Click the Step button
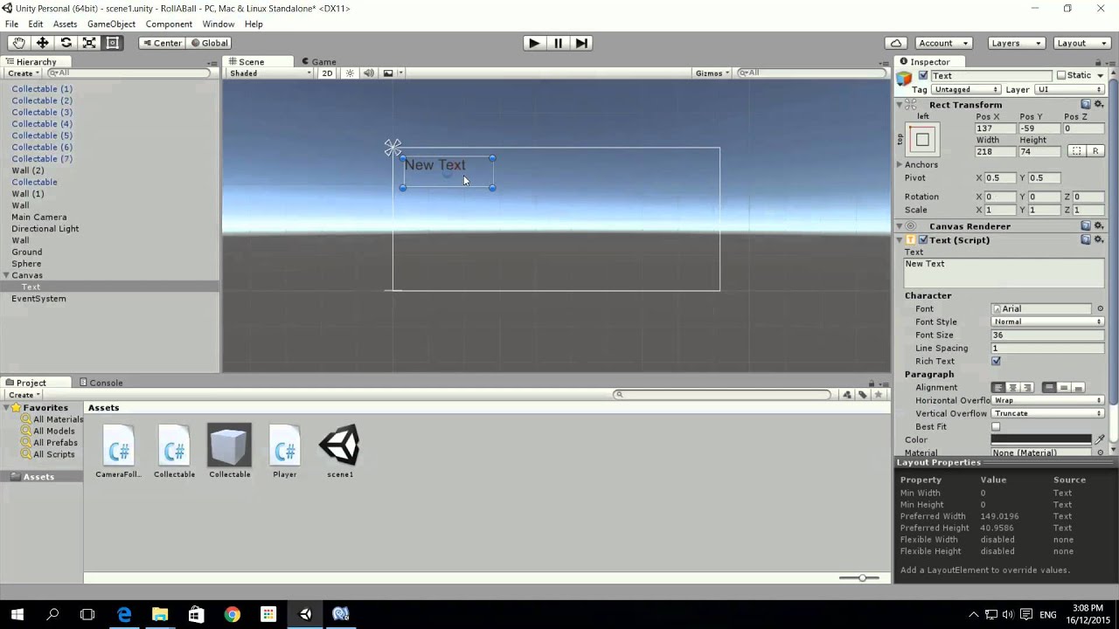This screenshot has height=629, width=1119. pyautogui.click(x=581, y=43)
